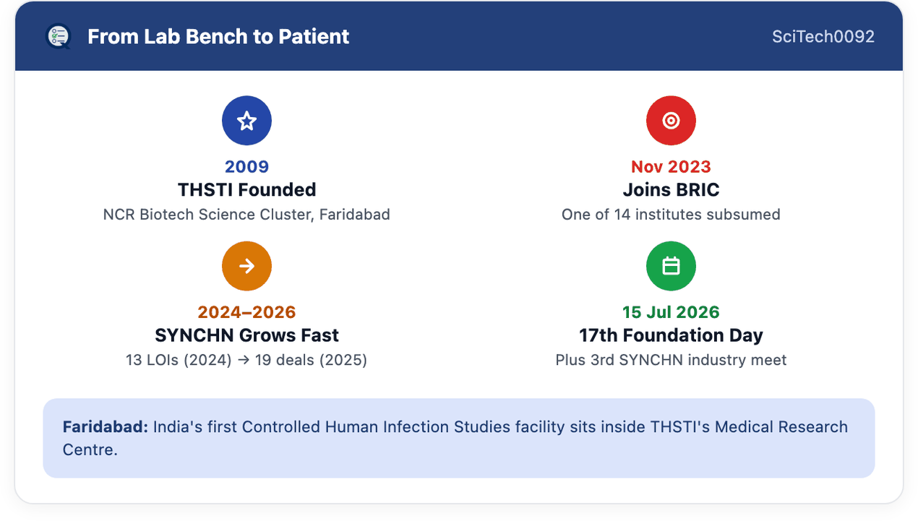Click 'NCR Biotech Science Cluster, Faridabad' text
Screen dimensions: 918x521
tap(246, 215)
